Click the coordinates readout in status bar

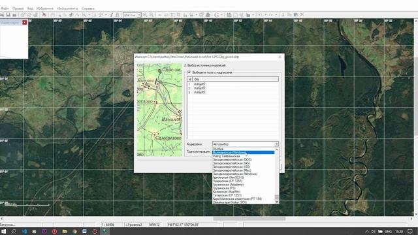tap(184, 225)
